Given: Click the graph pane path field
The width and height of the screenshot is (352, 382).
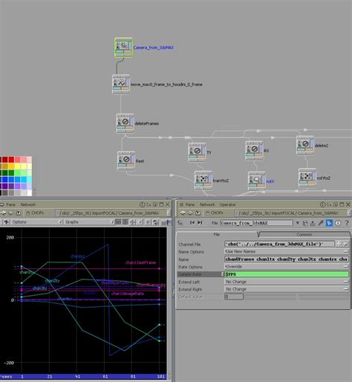Looking at the screenshot, I should pyautogui.click(x=111, y=213).
